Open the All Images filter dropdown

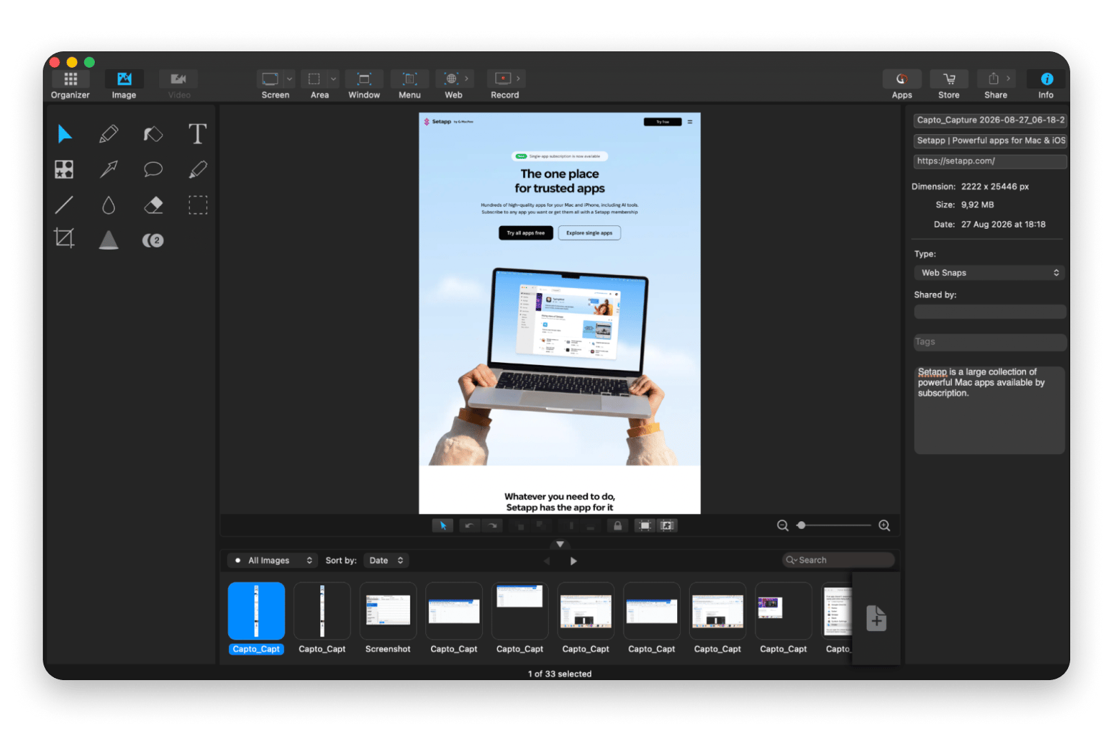coord(272,560)
